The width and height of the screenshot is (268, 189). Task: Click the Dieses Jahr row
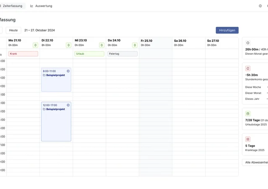click(x=256, y=99)
